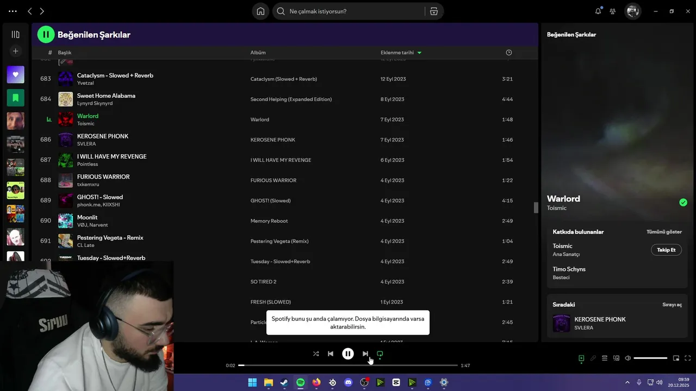Sort by duration clock icon
The width and height of the screenshot is (696, 391).
tap(509, 53)
